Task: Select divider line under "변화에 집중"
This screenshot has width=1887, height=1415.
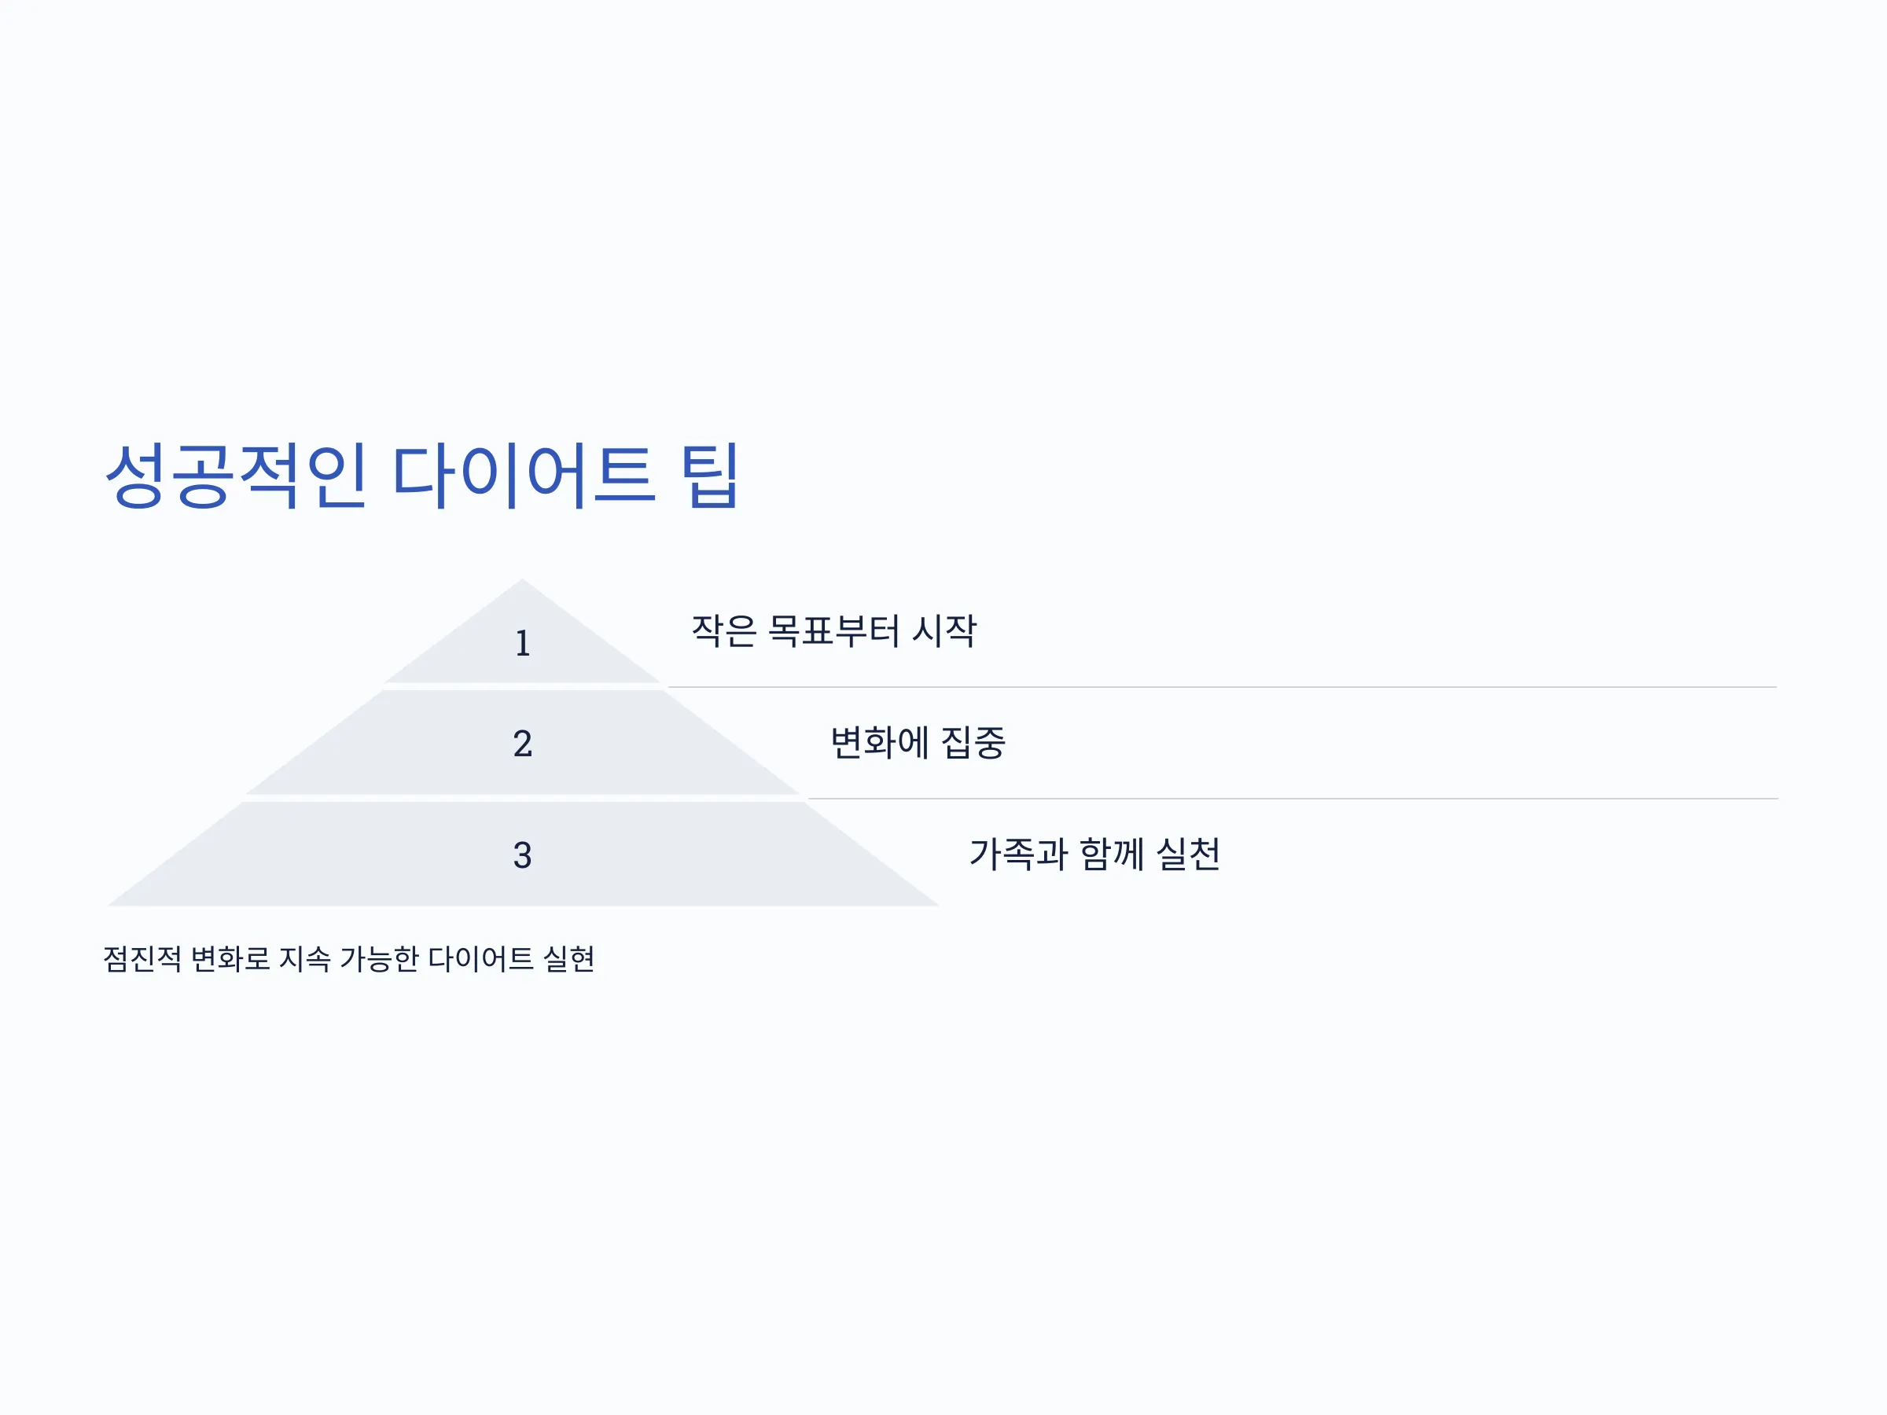Action: click(1293, 799)
